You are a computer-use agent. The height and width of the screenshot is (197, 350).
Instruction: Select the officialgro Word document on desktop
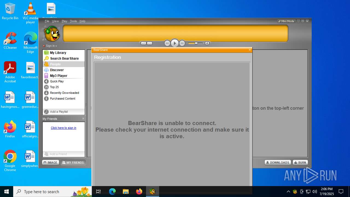tap(30, 129)
